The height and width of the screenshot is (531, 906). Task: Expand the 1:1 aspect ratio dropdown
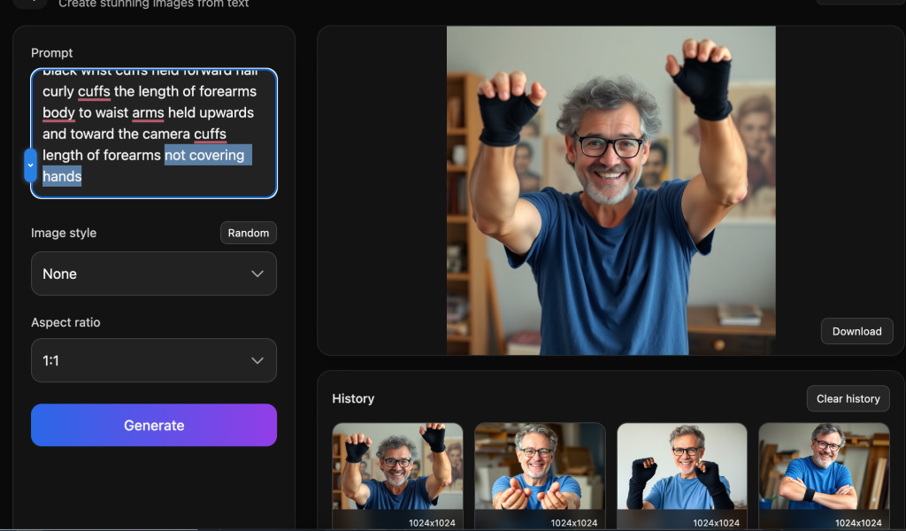[153, 360]
